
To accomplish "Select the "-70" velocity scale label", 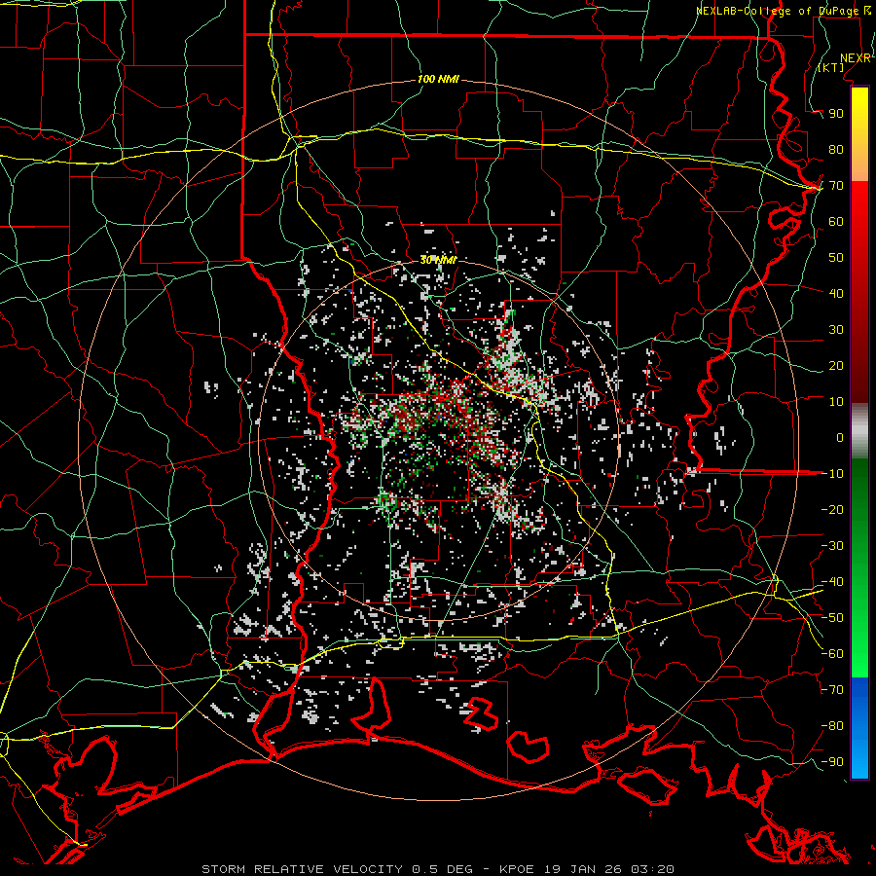I will 832,690.
